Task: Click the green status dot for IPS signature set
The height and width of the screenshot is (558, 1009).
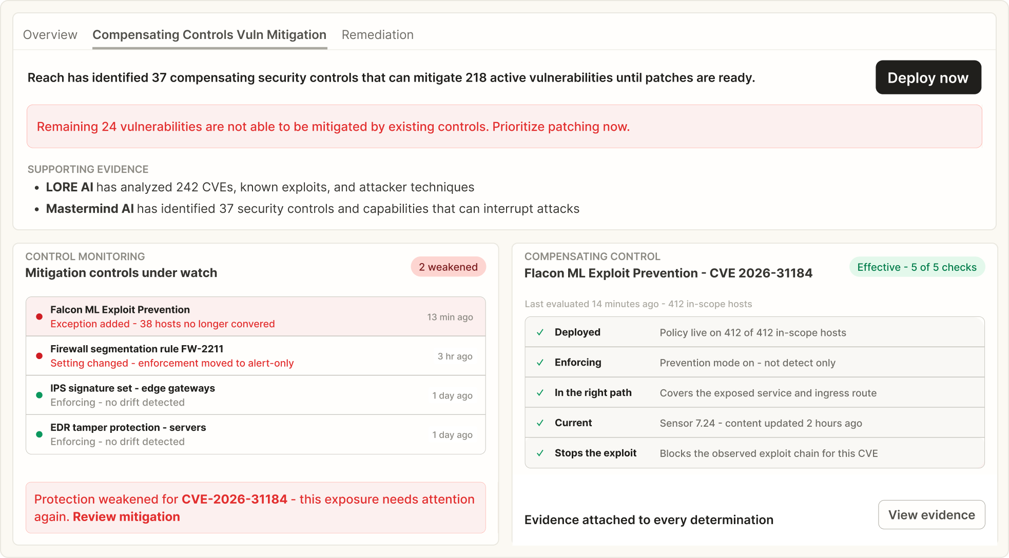Action: 39,395
